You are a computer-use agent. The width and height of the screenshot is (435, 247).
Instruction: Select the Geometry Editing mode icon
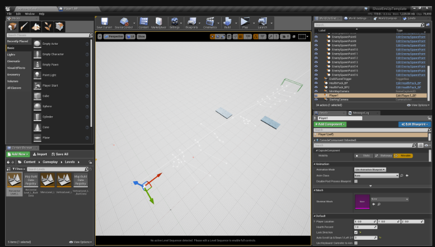(60, 27)
